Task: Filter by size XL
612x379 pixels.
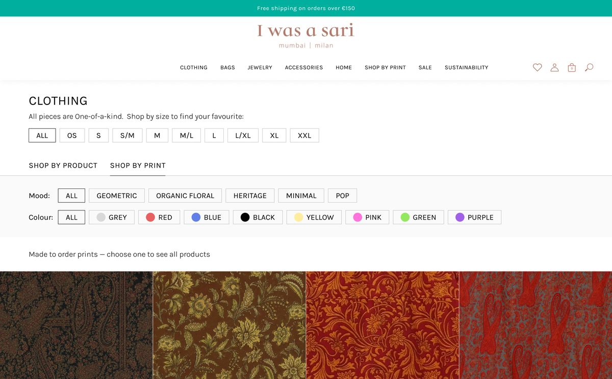Action: click(x=274, y=136)
